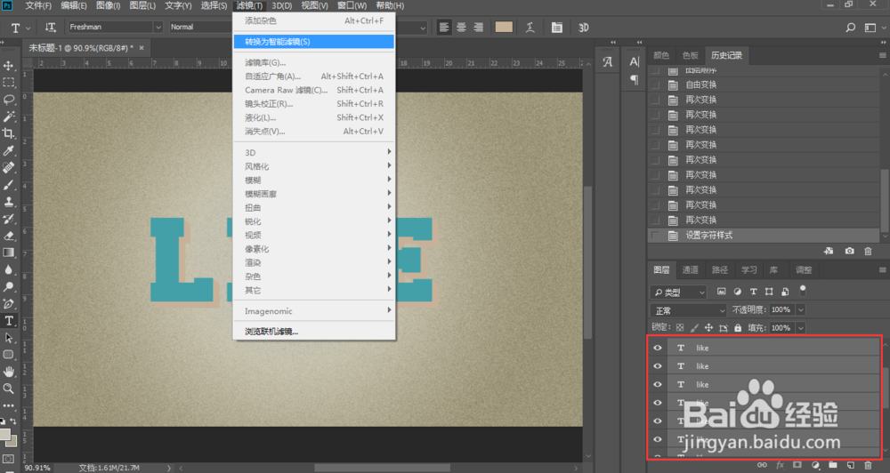
Task: Click the Create Warped Text icon
Action: tap(530, 28)
